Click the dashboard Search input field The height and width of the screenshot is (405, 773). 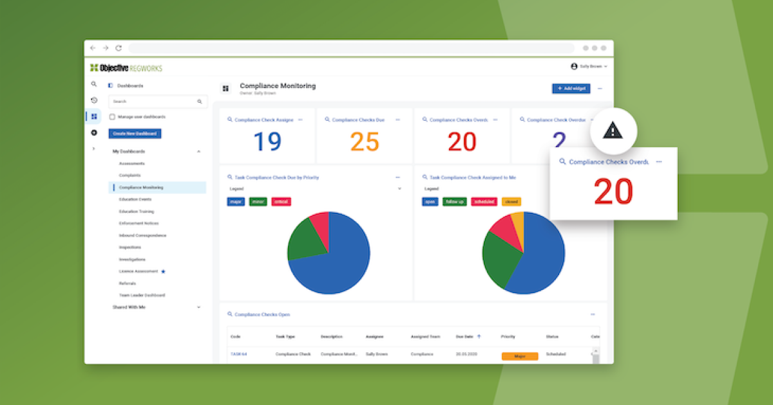coord(155,101)
